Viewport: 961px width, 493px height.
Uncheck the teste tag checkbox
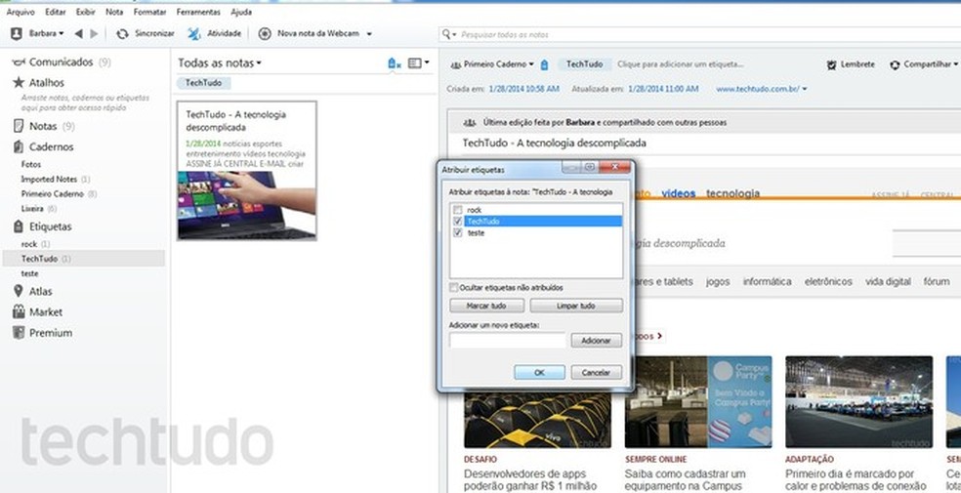click(456, 233)
